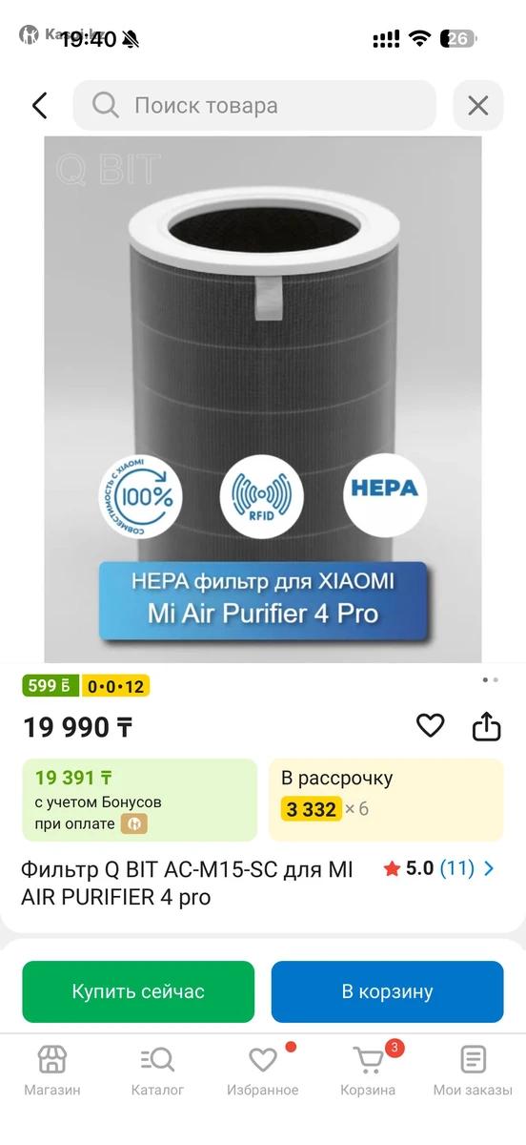Clear search with the X button
The image size is (526, 1145).
[x=477, y=105]
